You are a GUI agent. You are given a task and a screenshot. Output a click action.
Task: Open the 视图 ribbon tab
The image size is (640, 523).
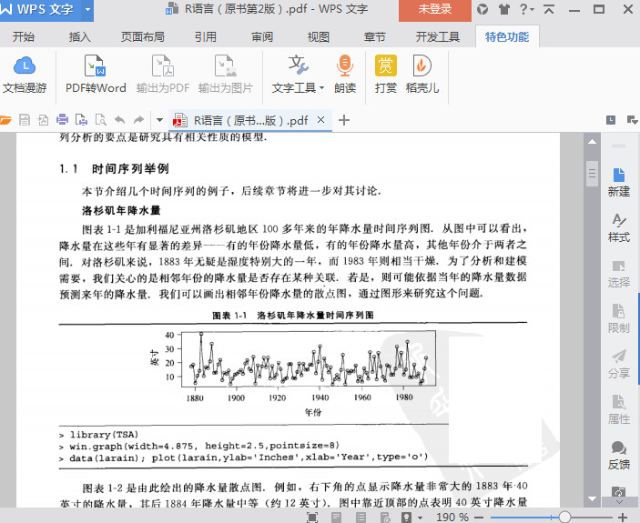(319, 36)
